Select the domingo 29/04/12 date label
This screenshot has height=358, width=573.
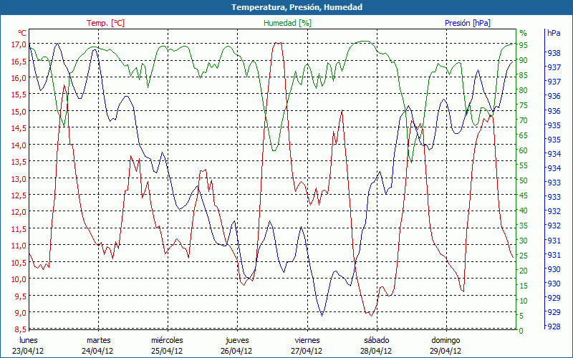(x=446, y=345)
